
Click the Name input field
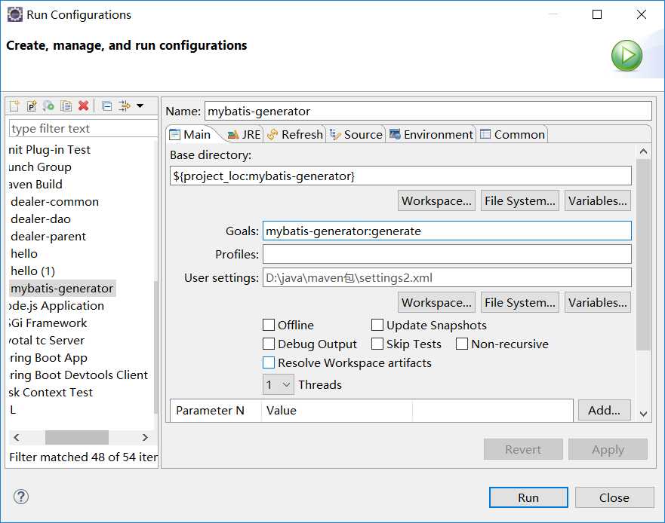pyautogui.click(x=428, y=111)
